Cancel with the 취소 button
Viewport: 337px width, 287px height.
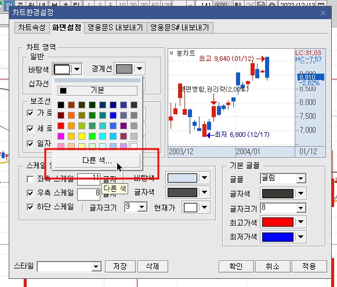click(x=273, y=266)
